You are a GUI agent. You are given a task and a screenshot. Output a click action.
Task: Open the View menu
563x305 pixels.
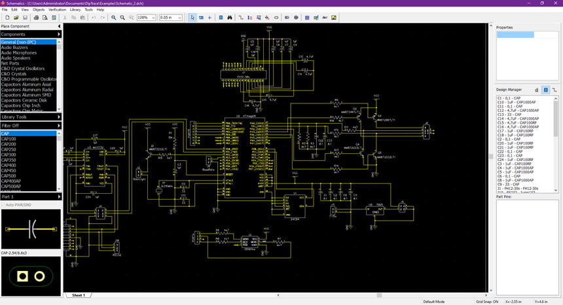[25, 10]
